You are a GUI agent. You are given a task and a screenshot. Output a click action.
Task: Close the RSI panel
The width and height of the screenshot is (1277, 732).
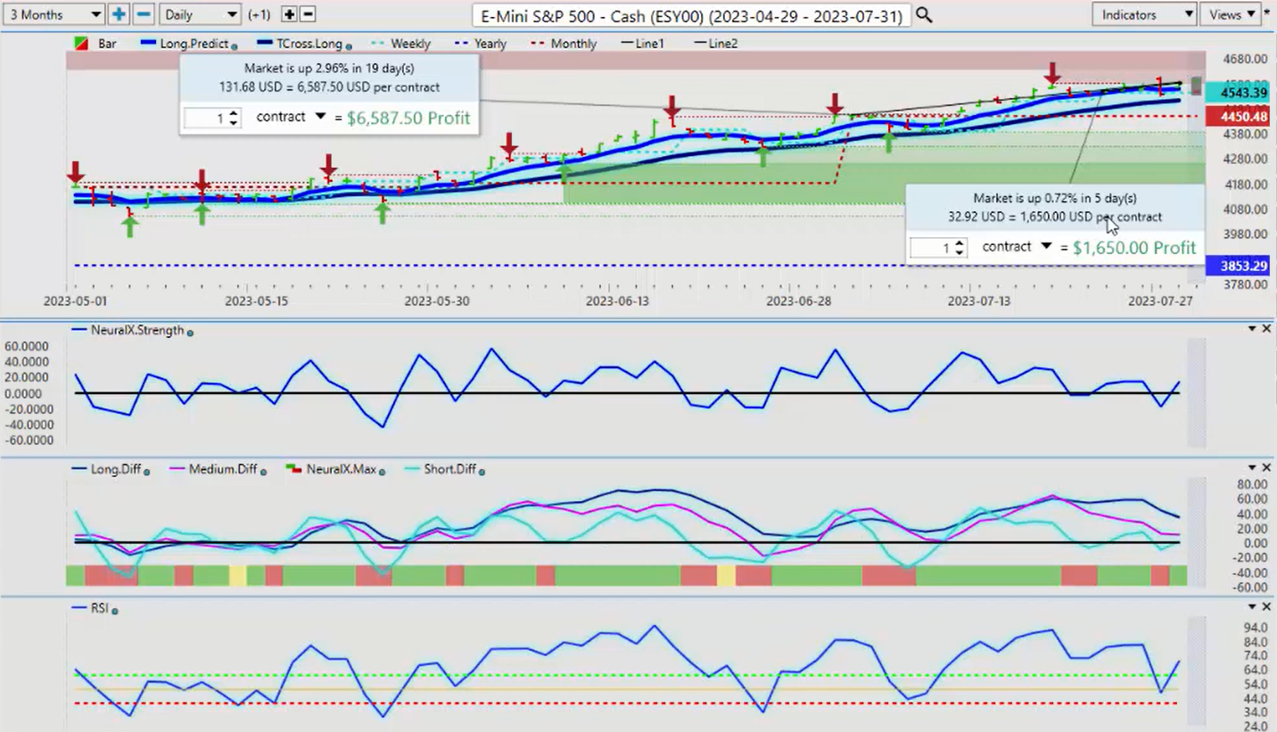coord(1265,606)
